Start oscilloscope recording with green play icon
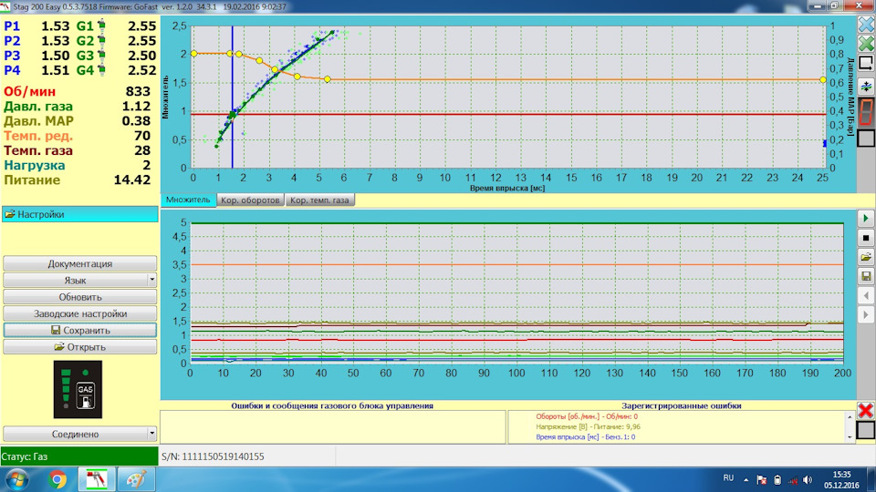 click(x=866, y=218)
